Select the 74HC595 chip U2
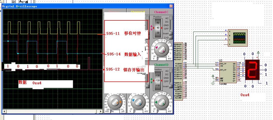 [228, 72]
